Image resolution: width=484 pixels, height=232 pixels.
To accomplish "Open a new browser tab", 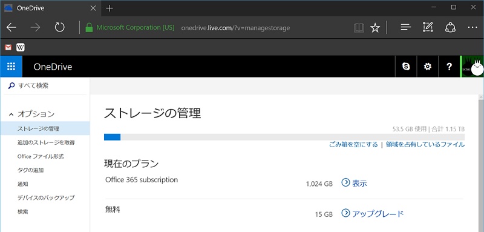I will pos(110,8).
